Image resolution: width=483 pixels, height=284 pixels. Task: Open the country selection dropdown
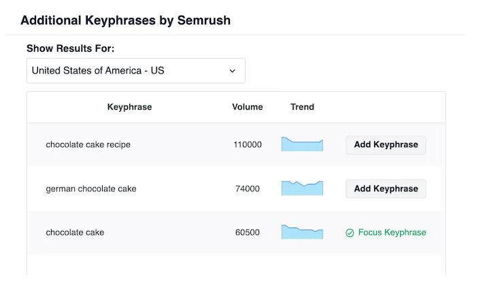click(x=135, y=71)
